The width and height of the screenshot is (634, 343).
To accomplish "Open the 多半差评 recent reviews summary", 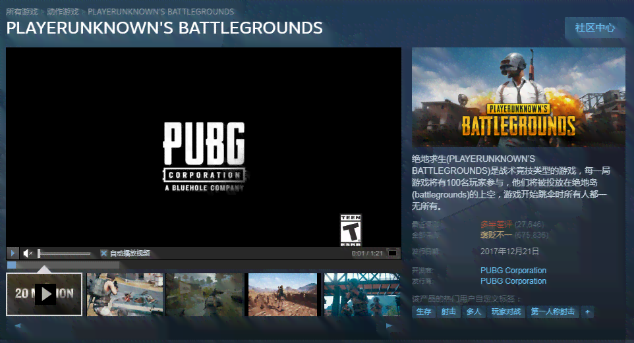I will point(496,224).
